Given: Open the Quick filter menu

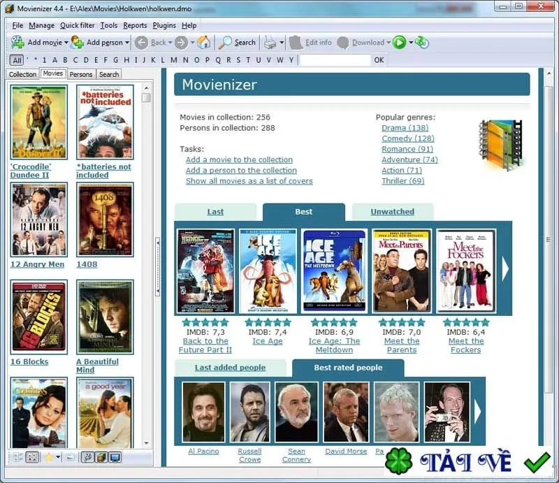Looking at the screenshot, I should [78, 25].
